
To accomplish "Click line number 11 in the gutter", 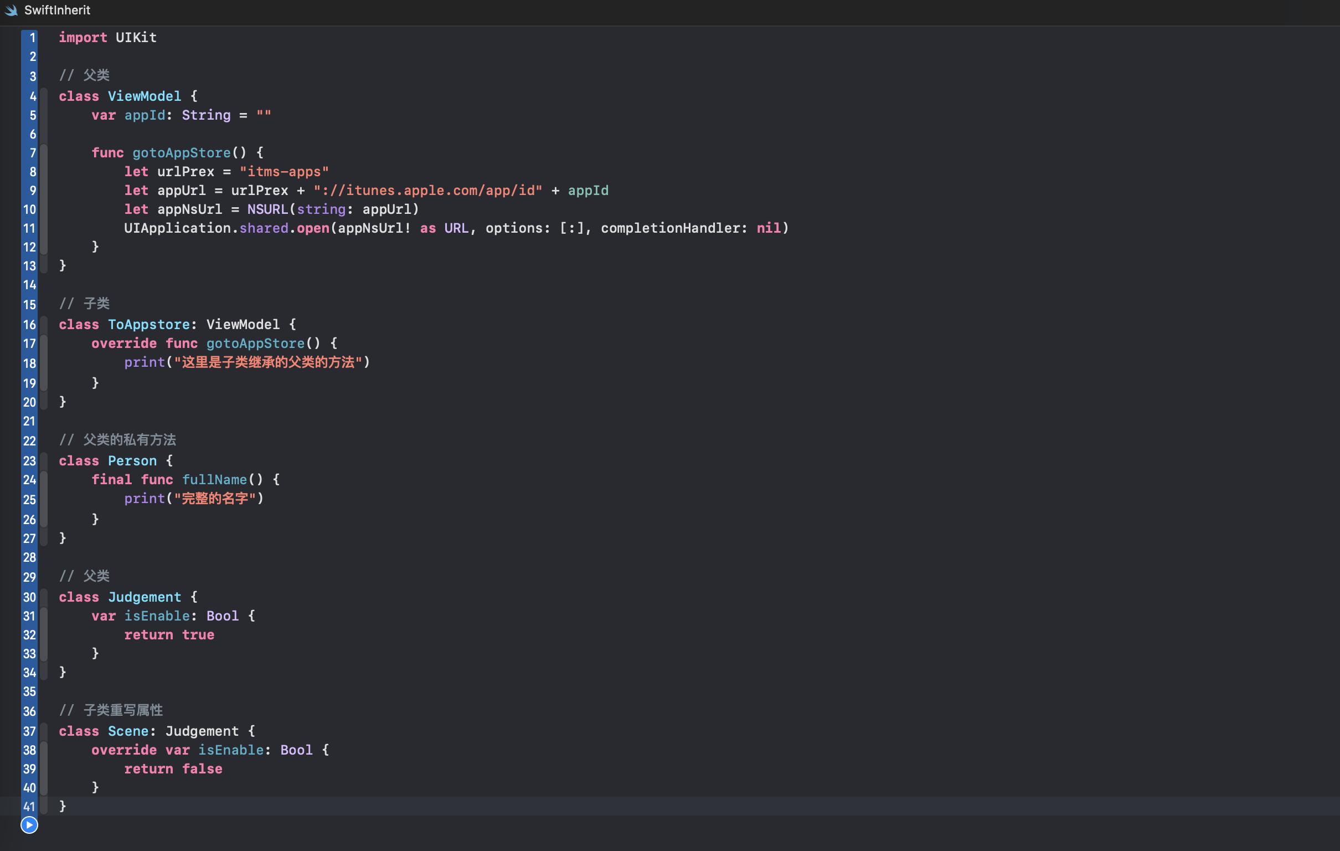I will tap(29, 228).
